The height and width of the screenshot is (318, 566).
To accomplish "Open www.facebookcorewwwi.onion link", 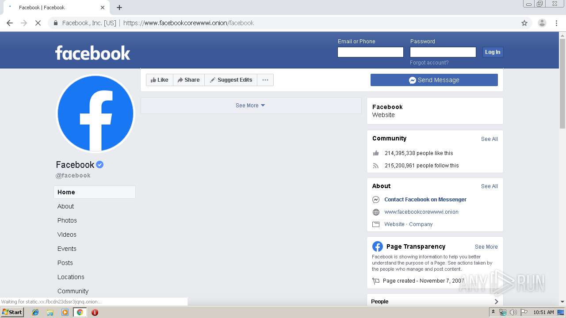I will pyautogui.click(x=421, y=212).
